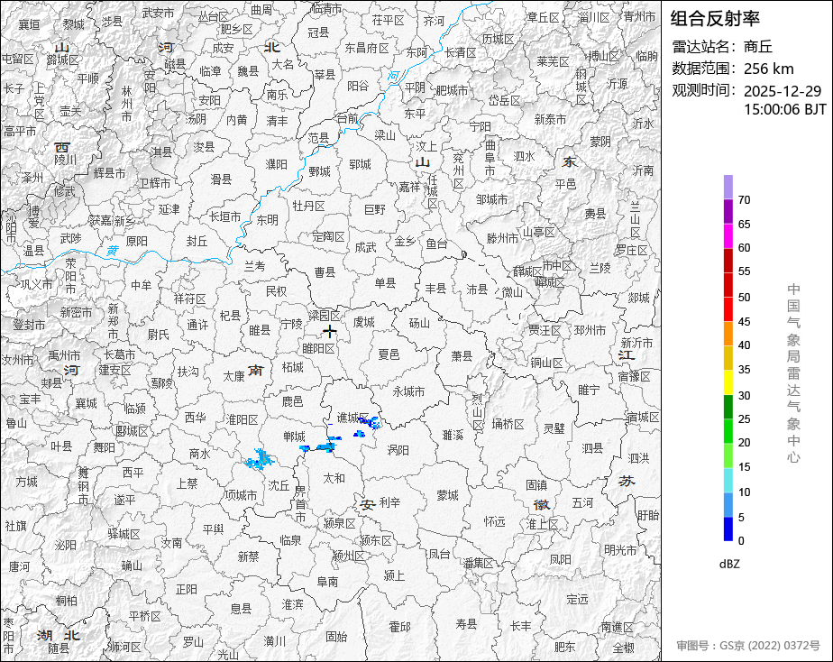Click the time stamp 15:00:06 BJT
833x662 pixels.
785,109
